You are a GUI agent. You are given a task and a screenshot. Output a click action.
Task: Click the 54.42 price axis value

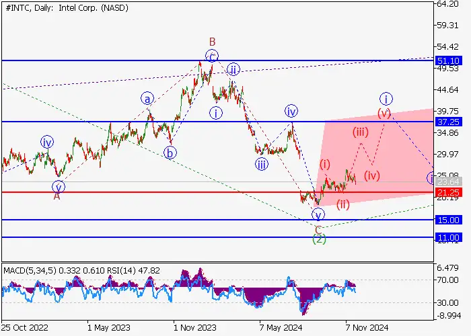tap(448, 47)
